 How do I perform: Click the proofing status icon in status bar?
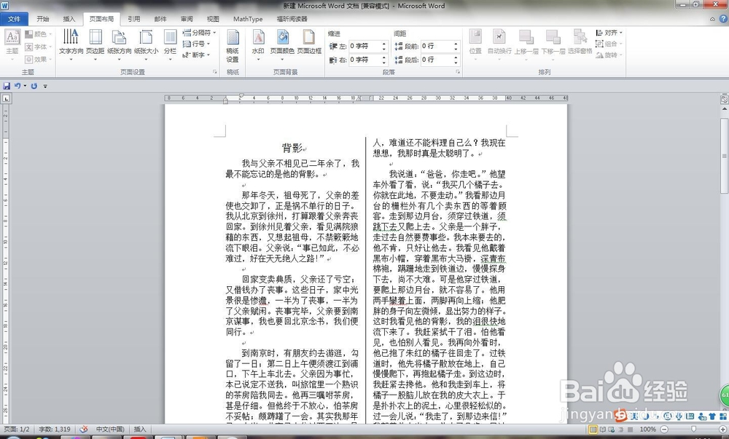84,430
